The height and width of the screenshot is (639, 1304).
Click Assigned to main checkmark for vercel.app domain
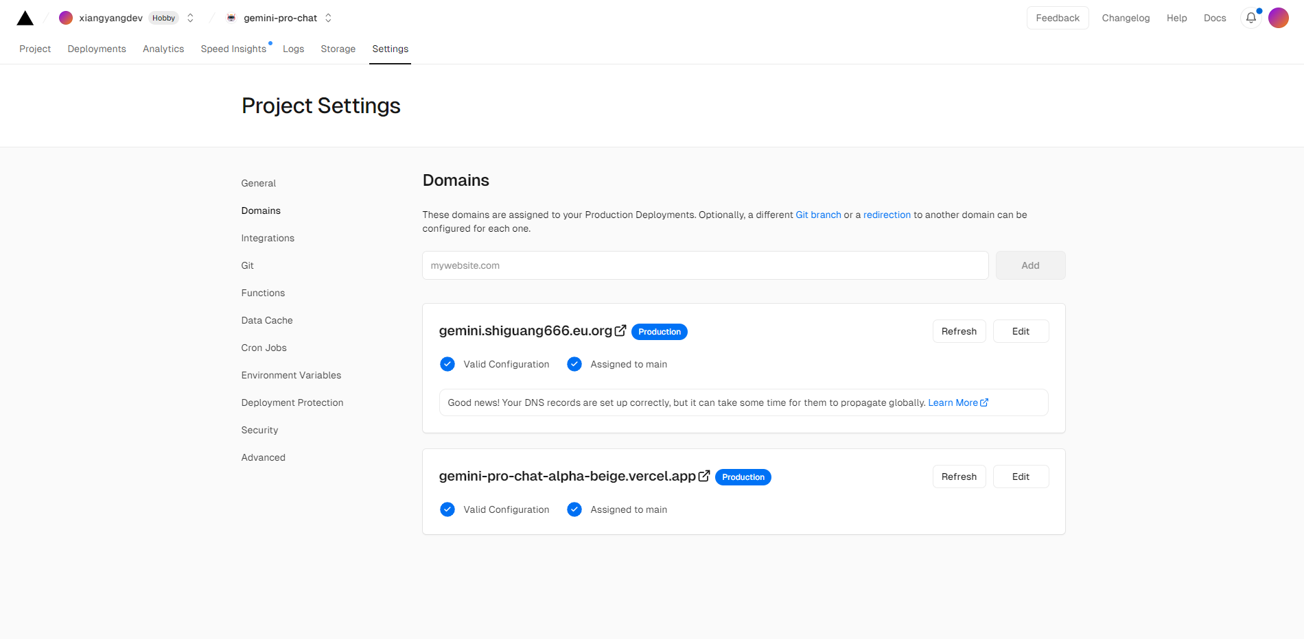coord(574,509)
